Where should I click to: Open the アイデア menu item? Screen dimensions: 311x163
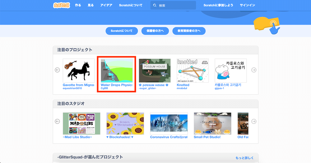(x=106, y=5)
